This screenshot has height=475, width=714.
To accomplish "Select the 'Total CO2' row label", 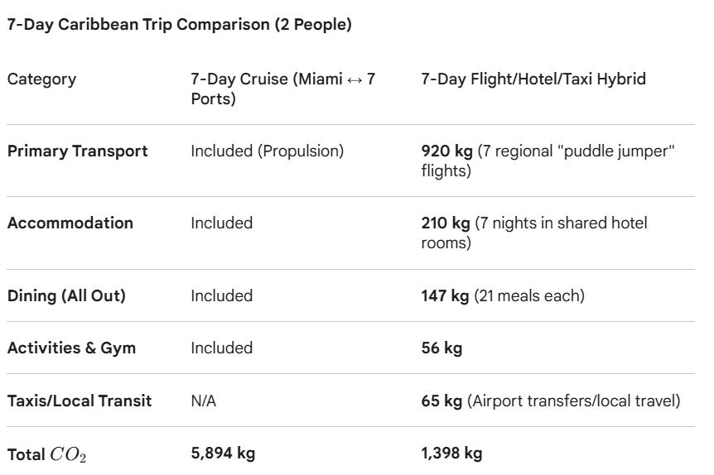I will 46,454.
